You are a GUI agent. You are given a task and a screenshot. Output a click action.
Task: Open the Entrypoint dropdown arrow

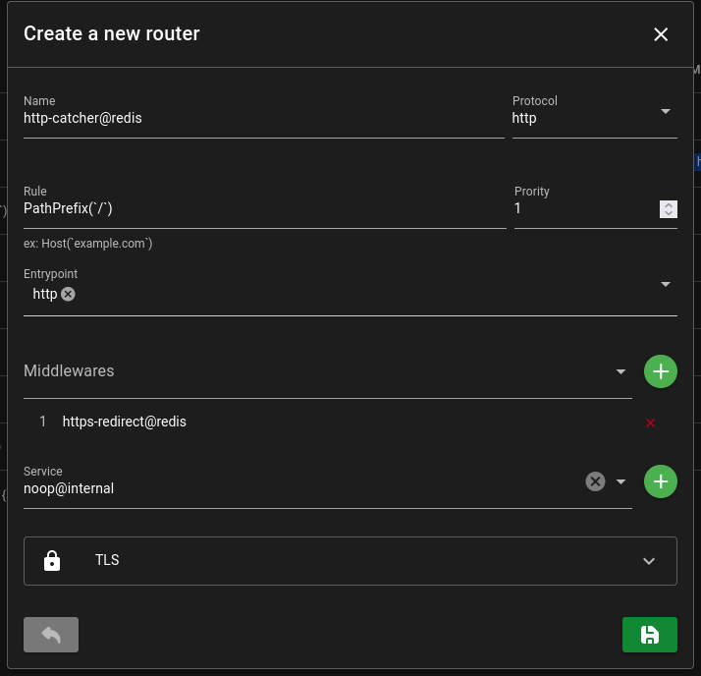pyautogui.click(x=666, y=285)
